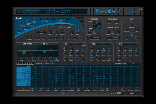This screenshot has height=104, width=156.
Task: Click the sequencer SWING knob
Action: (x=123, y=89)
